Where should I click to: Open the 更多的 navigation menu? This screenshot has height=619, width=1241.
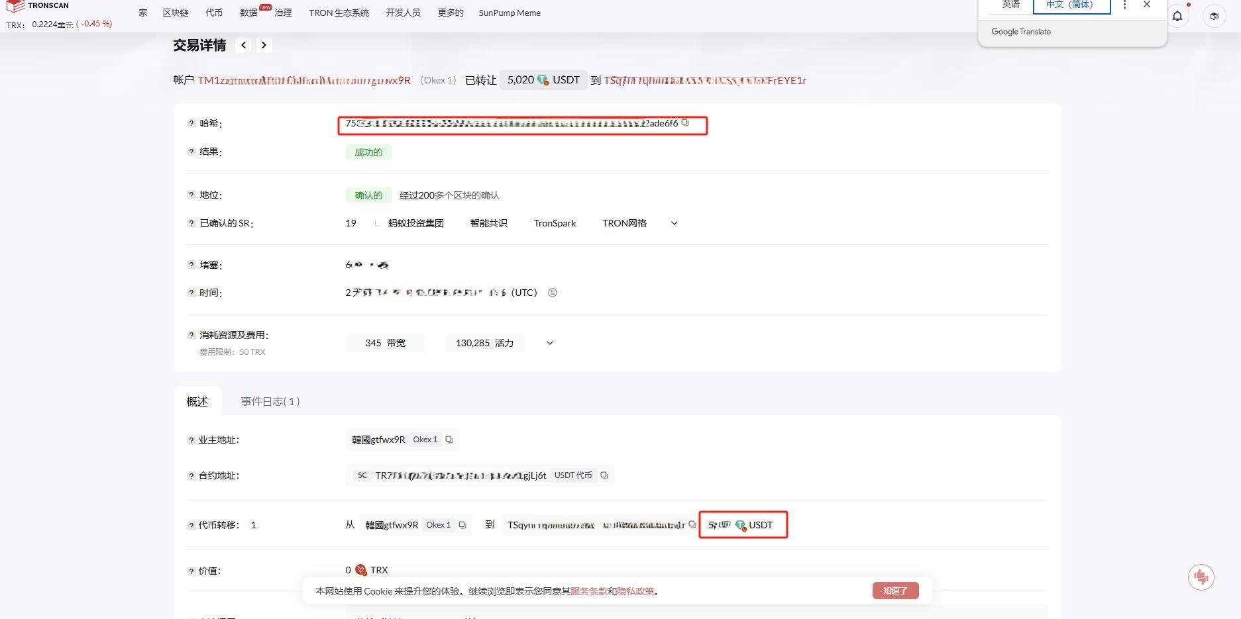[450, 13]
